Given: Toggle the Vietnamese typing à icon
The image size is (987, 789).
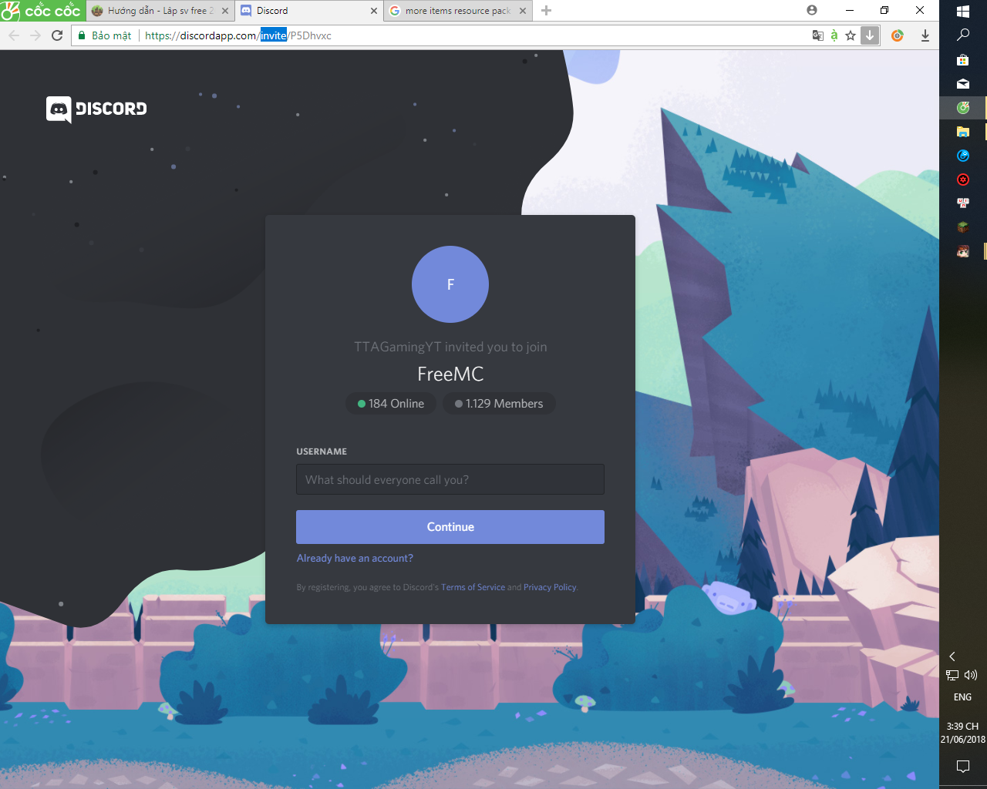Looking at the screenshot, I should [x=834, y=35].
